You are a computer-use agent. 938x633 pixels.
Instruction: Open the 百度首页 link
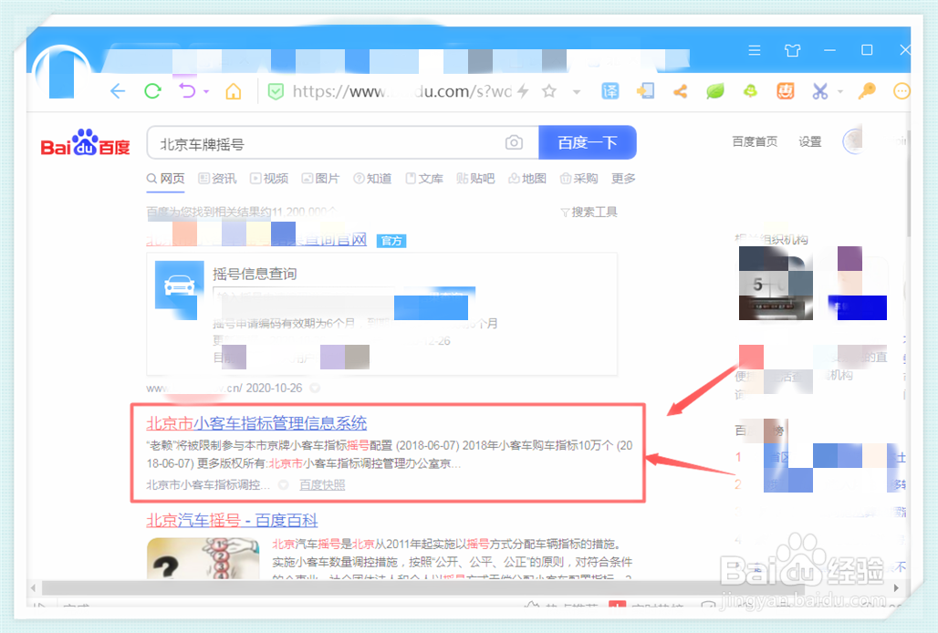[x=755, y=141]
